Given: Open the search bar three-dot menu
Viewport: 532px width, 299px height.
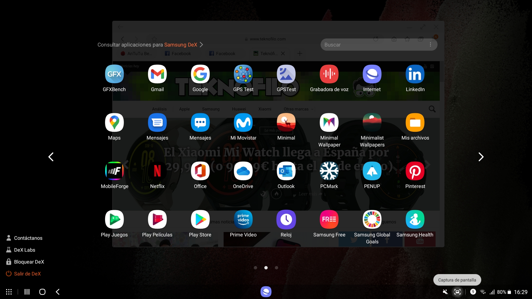Looking at the screenshot, I should [x=430, y=45].
